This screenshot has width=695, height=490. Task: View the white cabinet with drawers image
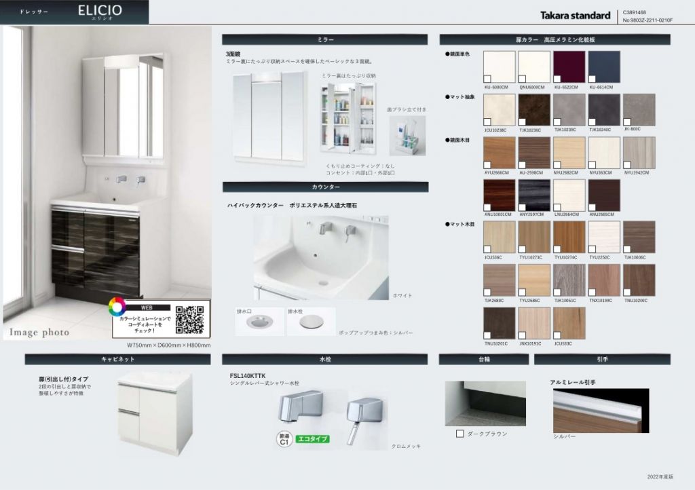point(155,414)
